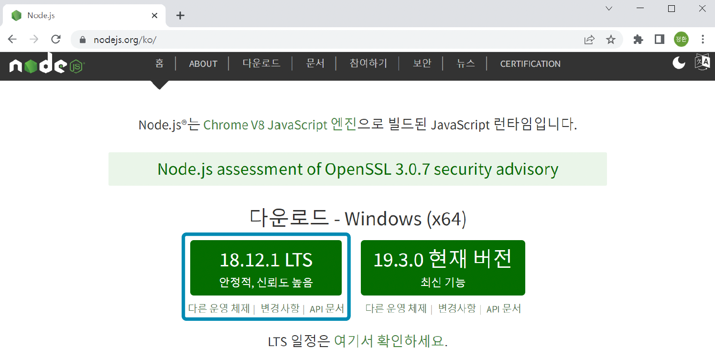Click API 문서 under 19.3.0

tap(504, 309)
